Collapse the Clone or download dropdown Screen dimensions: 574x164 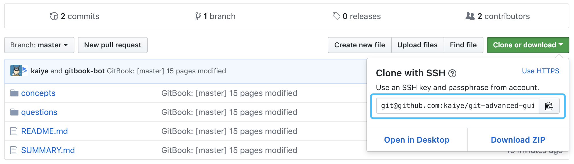528,45
